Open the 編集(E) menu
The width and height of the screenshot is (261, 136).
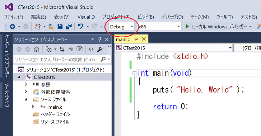click(38, 17)
